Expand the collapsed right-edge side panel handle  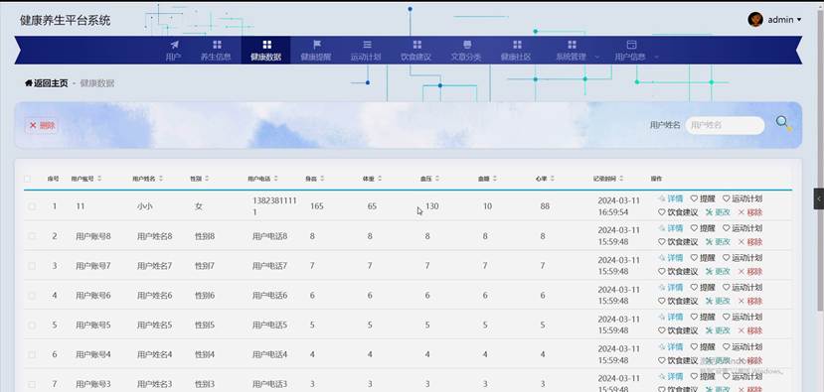(819, 198)
